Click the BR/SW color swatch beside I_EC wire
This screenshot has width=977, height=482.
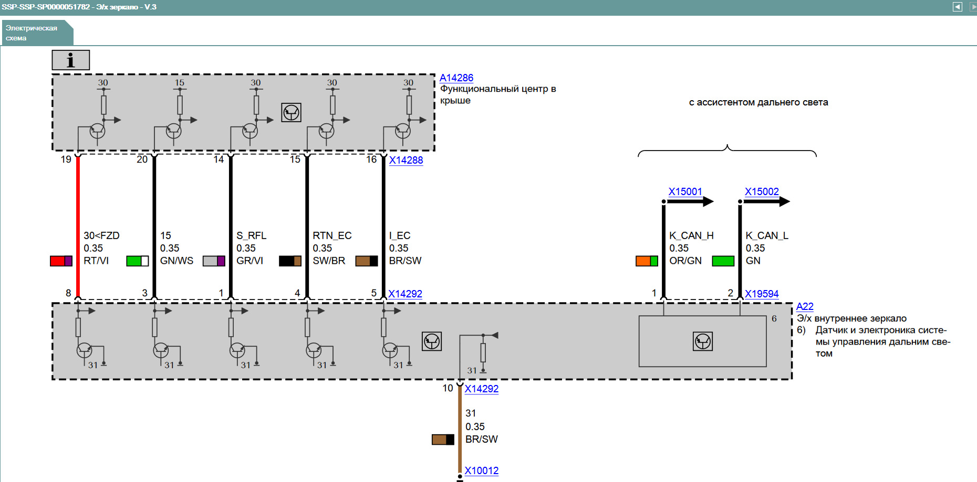coord(367,261)
